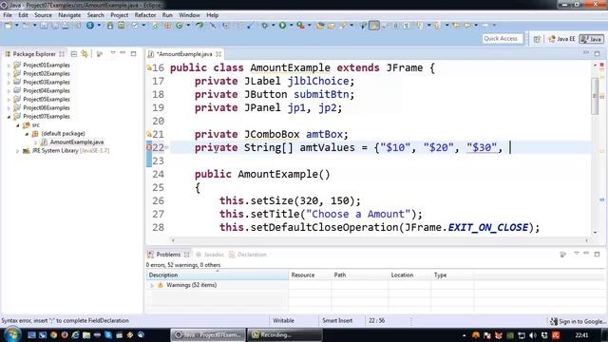This screenshot has height=342, width=608.
Task: Open the Edit menu
Action: pos(23,15)
